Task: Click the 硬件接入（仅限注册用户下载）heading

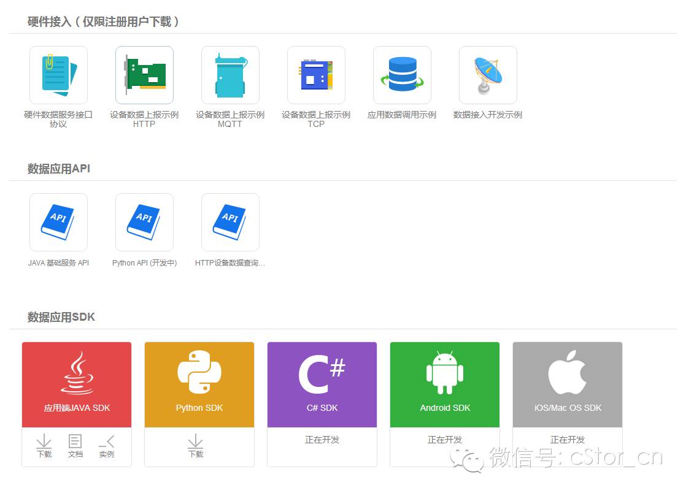Action: pyautogui.click(x=103, y=21)
